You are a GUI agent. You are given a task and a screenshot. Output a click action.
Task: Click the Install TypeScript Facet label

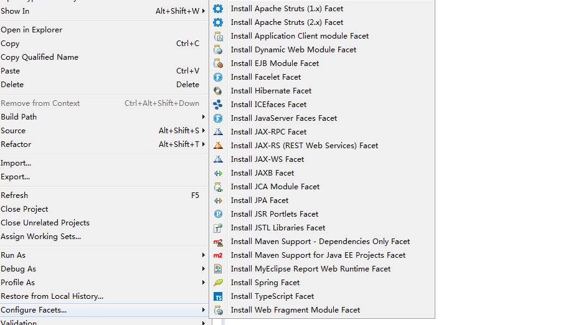[x=272, y=296]
